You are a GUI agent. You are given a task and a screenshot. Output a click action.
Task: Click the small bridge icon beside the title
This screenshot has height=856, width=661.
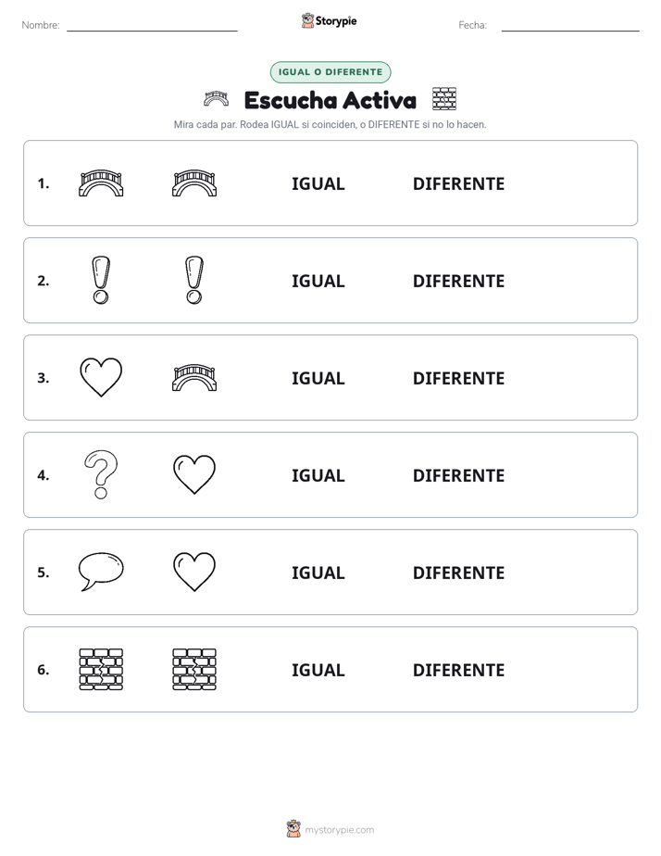(216, 99)
